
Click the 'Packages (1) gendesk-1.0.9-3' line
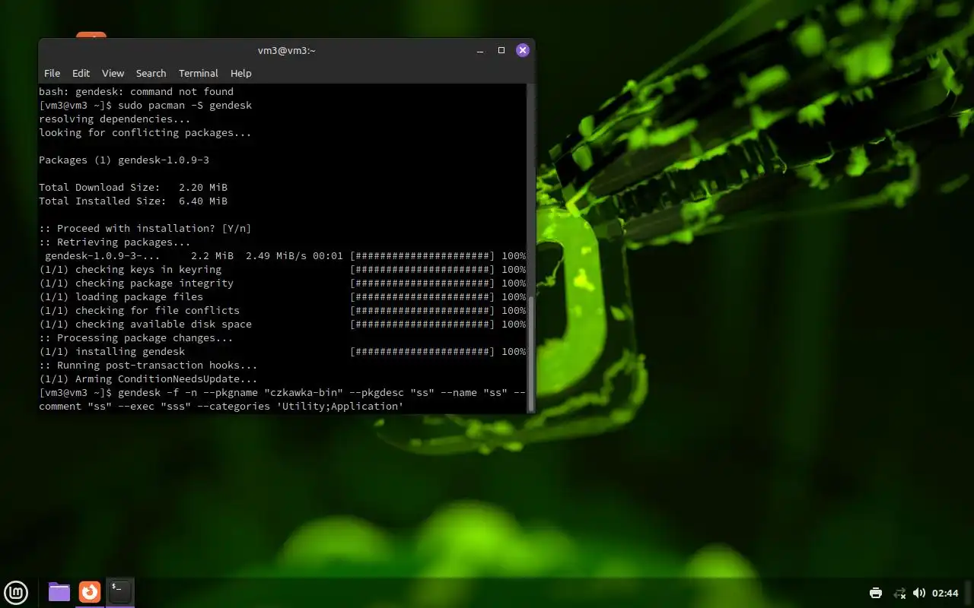coord(124,160)
